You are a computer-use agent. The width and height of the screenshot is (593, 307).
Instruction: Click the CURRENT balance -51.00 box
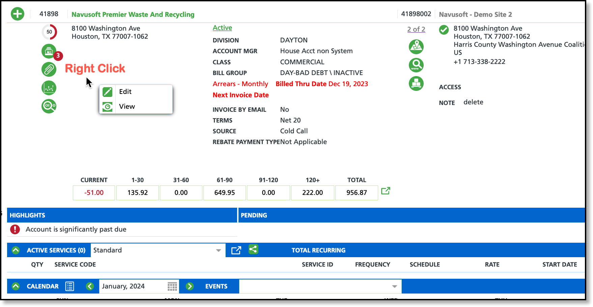point(94,193)
